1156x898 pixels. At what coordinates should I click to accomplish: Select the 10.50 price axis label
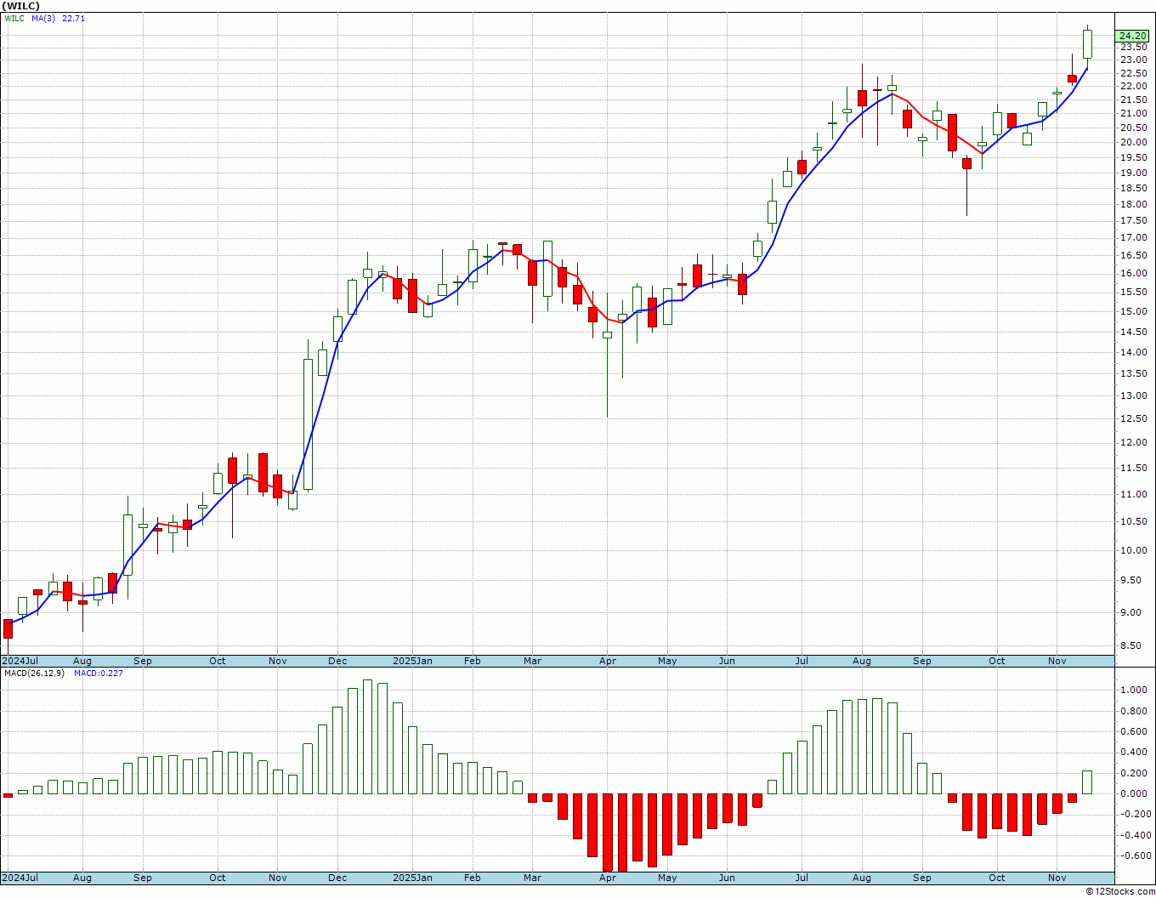[x=1132, y=521]
